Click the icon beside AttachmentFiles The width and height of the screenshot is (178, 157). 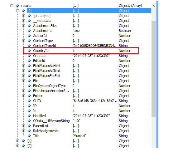(x=29, y=26)
